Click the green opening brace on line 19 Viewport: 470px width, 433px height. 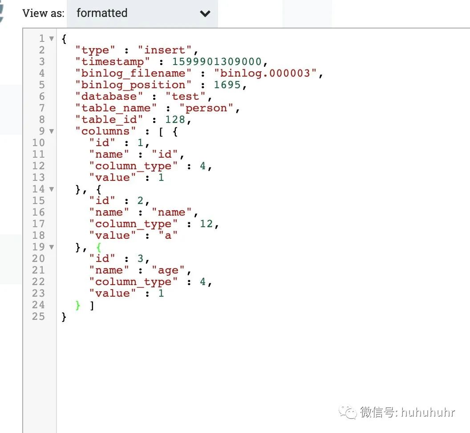(x=98, y=247)
